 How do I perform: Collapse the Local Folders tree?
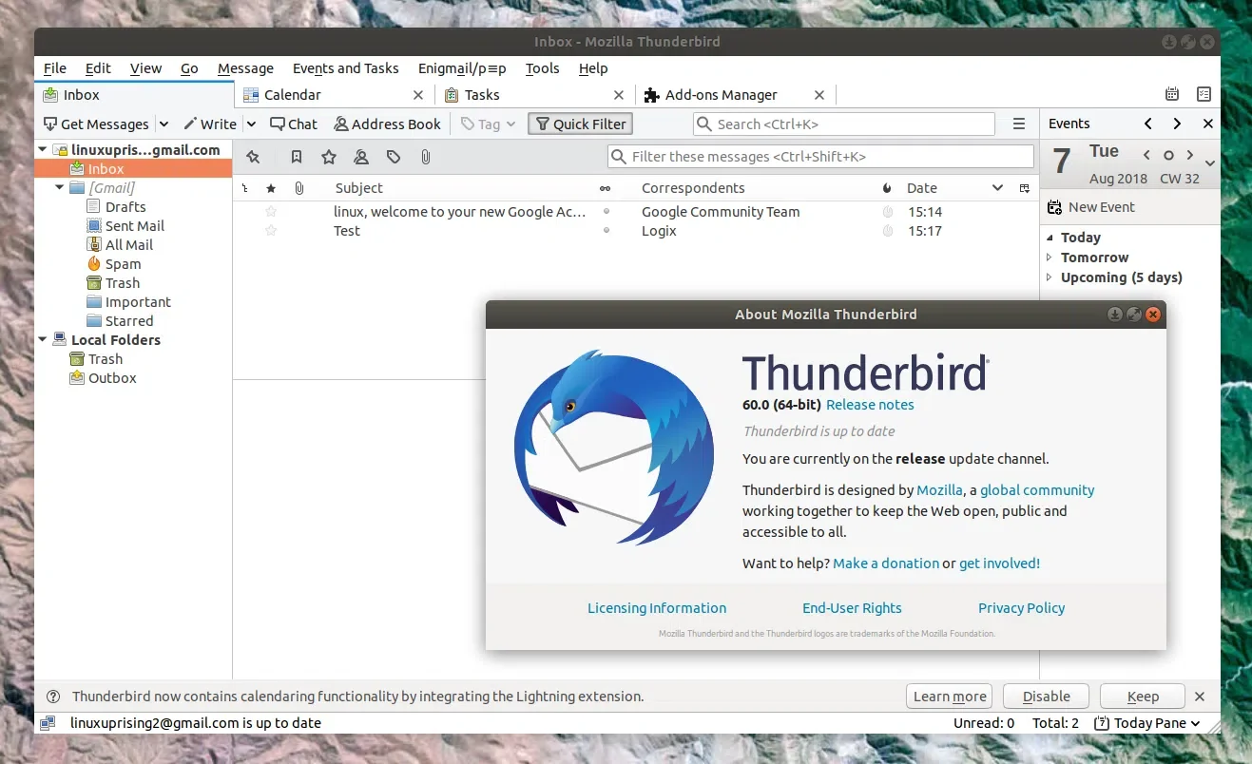pyautogui.click(x=43, y=340)
